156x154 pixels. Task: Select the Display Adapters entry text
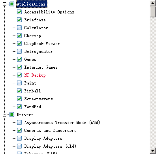(x=43, y=138)
